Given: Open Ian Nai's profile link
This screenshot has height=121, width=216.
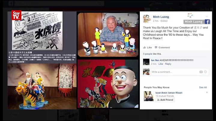Looking at the screenshot, I should point(155,60).
